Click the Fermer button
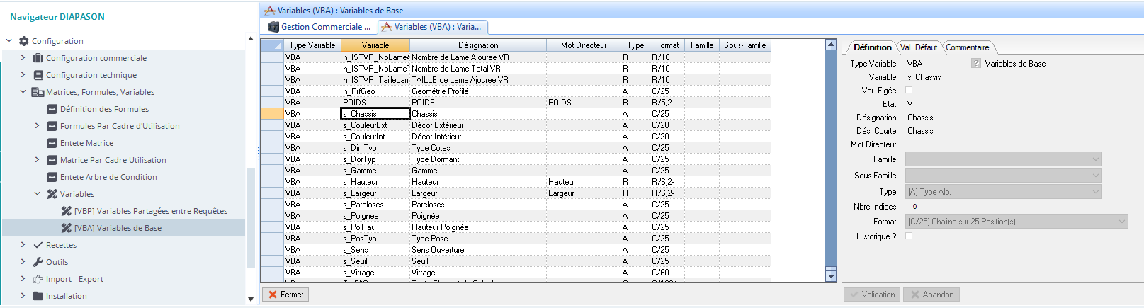The width and height of the screenshot is (1144, 308). pos(285,295)
